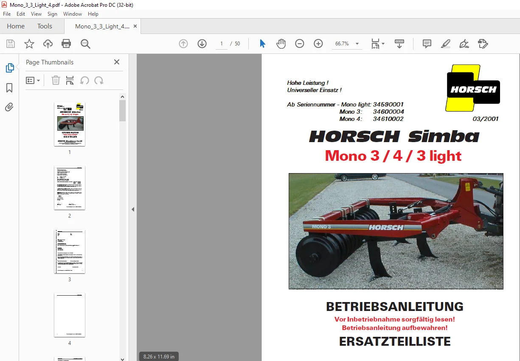Screen dimensions: 520x361
Task: Open the Sign menu
Action: (x=52, y=14)
